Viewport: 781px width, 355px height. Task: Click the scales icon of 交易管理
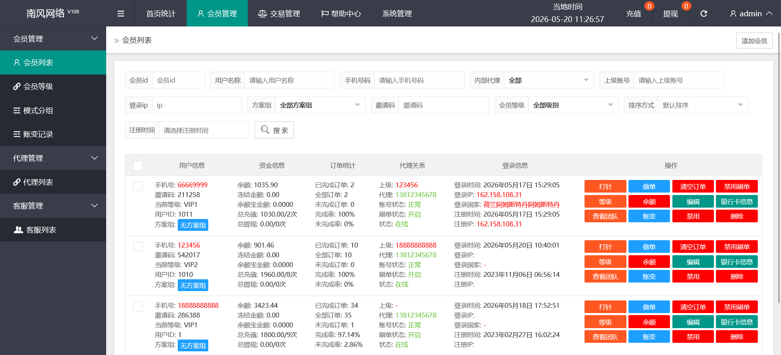262,13
